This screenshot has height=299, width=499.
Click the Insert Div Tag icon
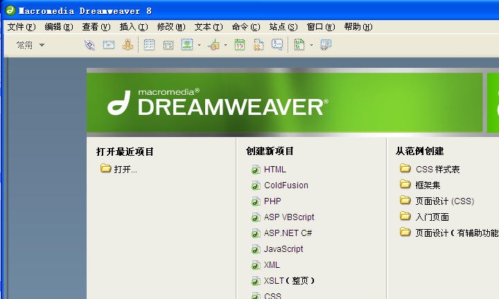168,45
